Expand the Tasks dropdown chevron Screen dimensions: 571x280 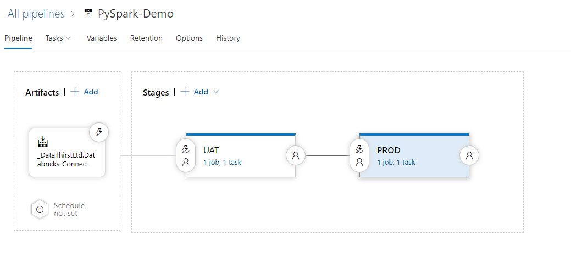(x=68, y=38)
